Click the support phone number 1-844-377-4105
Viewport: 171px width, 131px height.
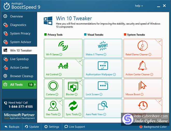tap(21, 107)
